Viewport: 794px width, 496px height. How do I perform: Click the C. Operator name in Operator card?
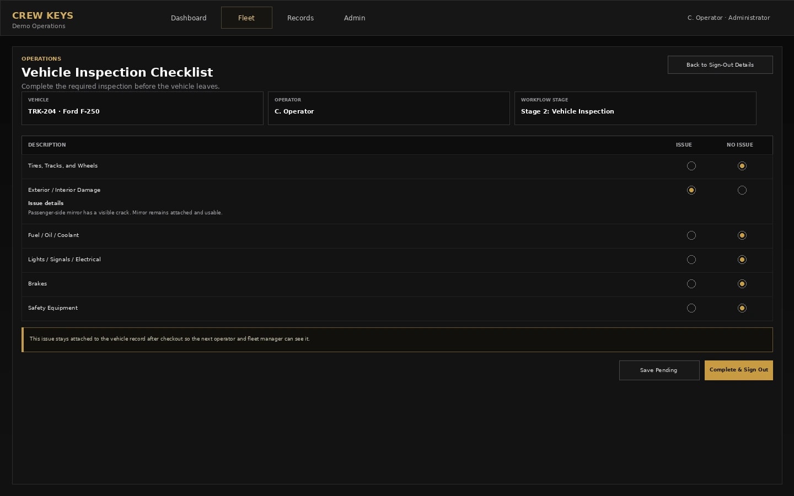pyautogui.click(x=294, y=111)
